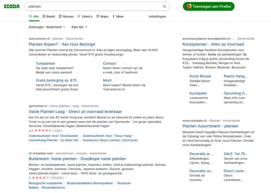Click the www.meubelo.nl URL text

point(194,121)
